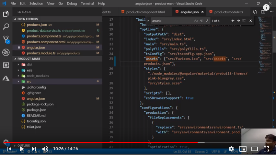Open video player settings gear
The height and width of the screenshot is (155, 276).
point(231,149)
